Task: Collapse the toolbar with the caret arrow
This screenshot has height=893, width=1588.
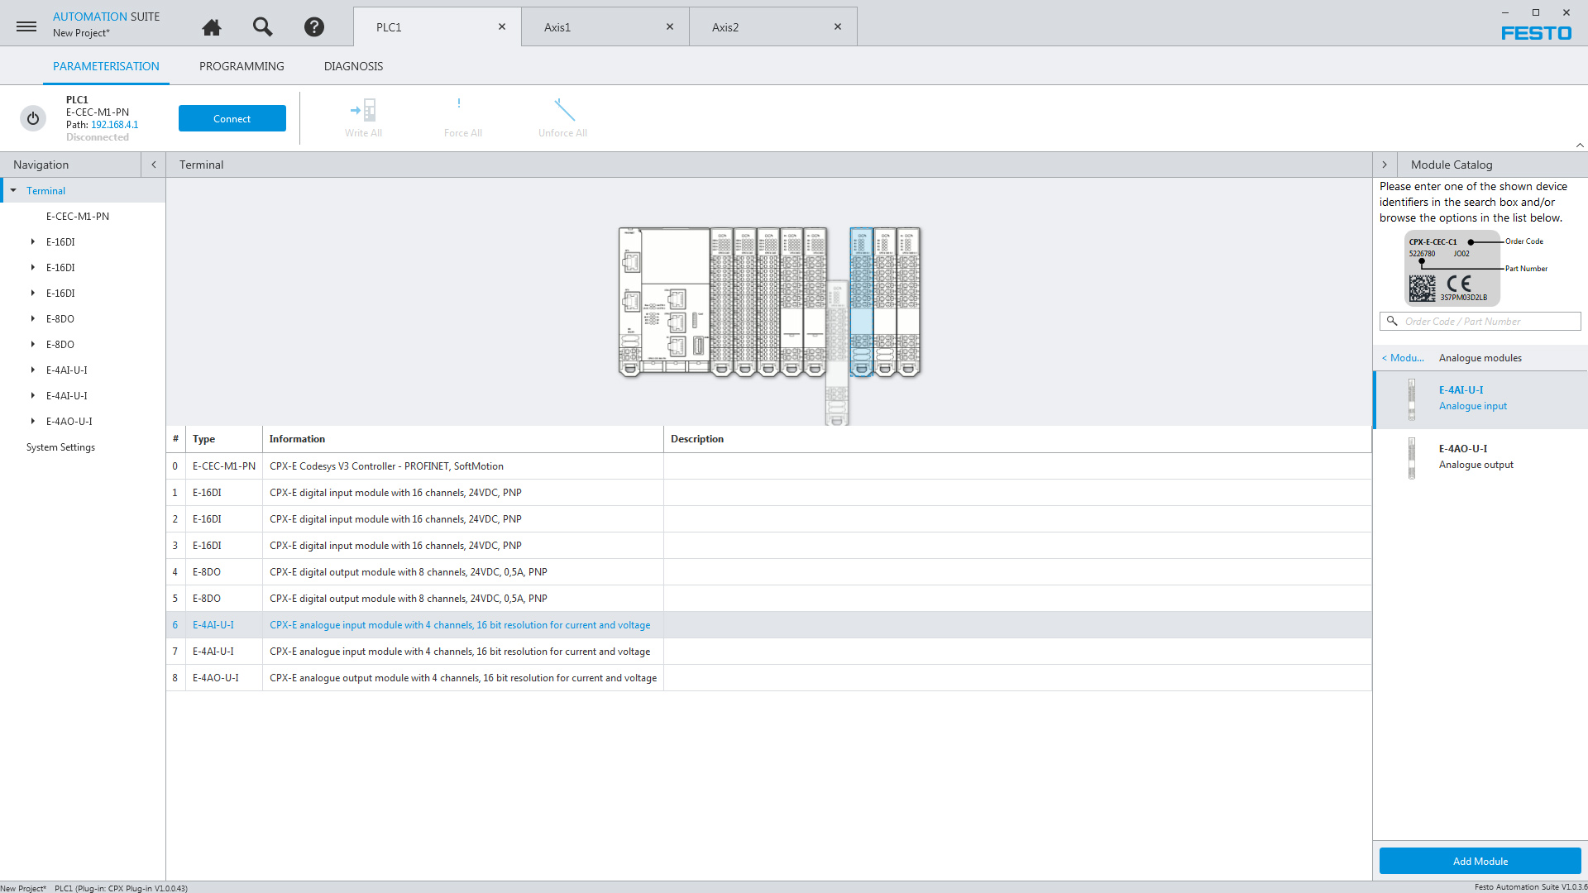Action: [1580, 145]
